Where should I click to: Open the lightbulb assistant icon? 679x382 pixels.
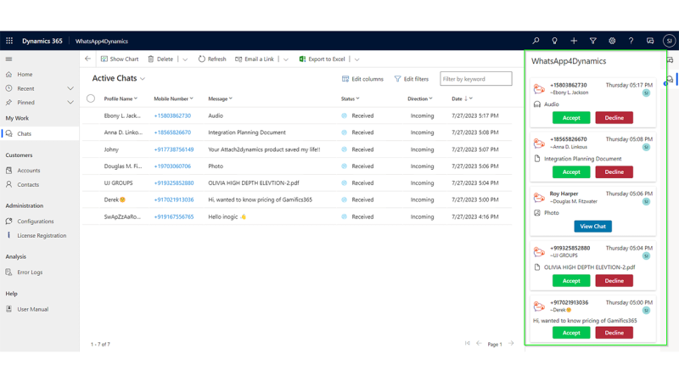pyautogui.click(x=554, y=41)
